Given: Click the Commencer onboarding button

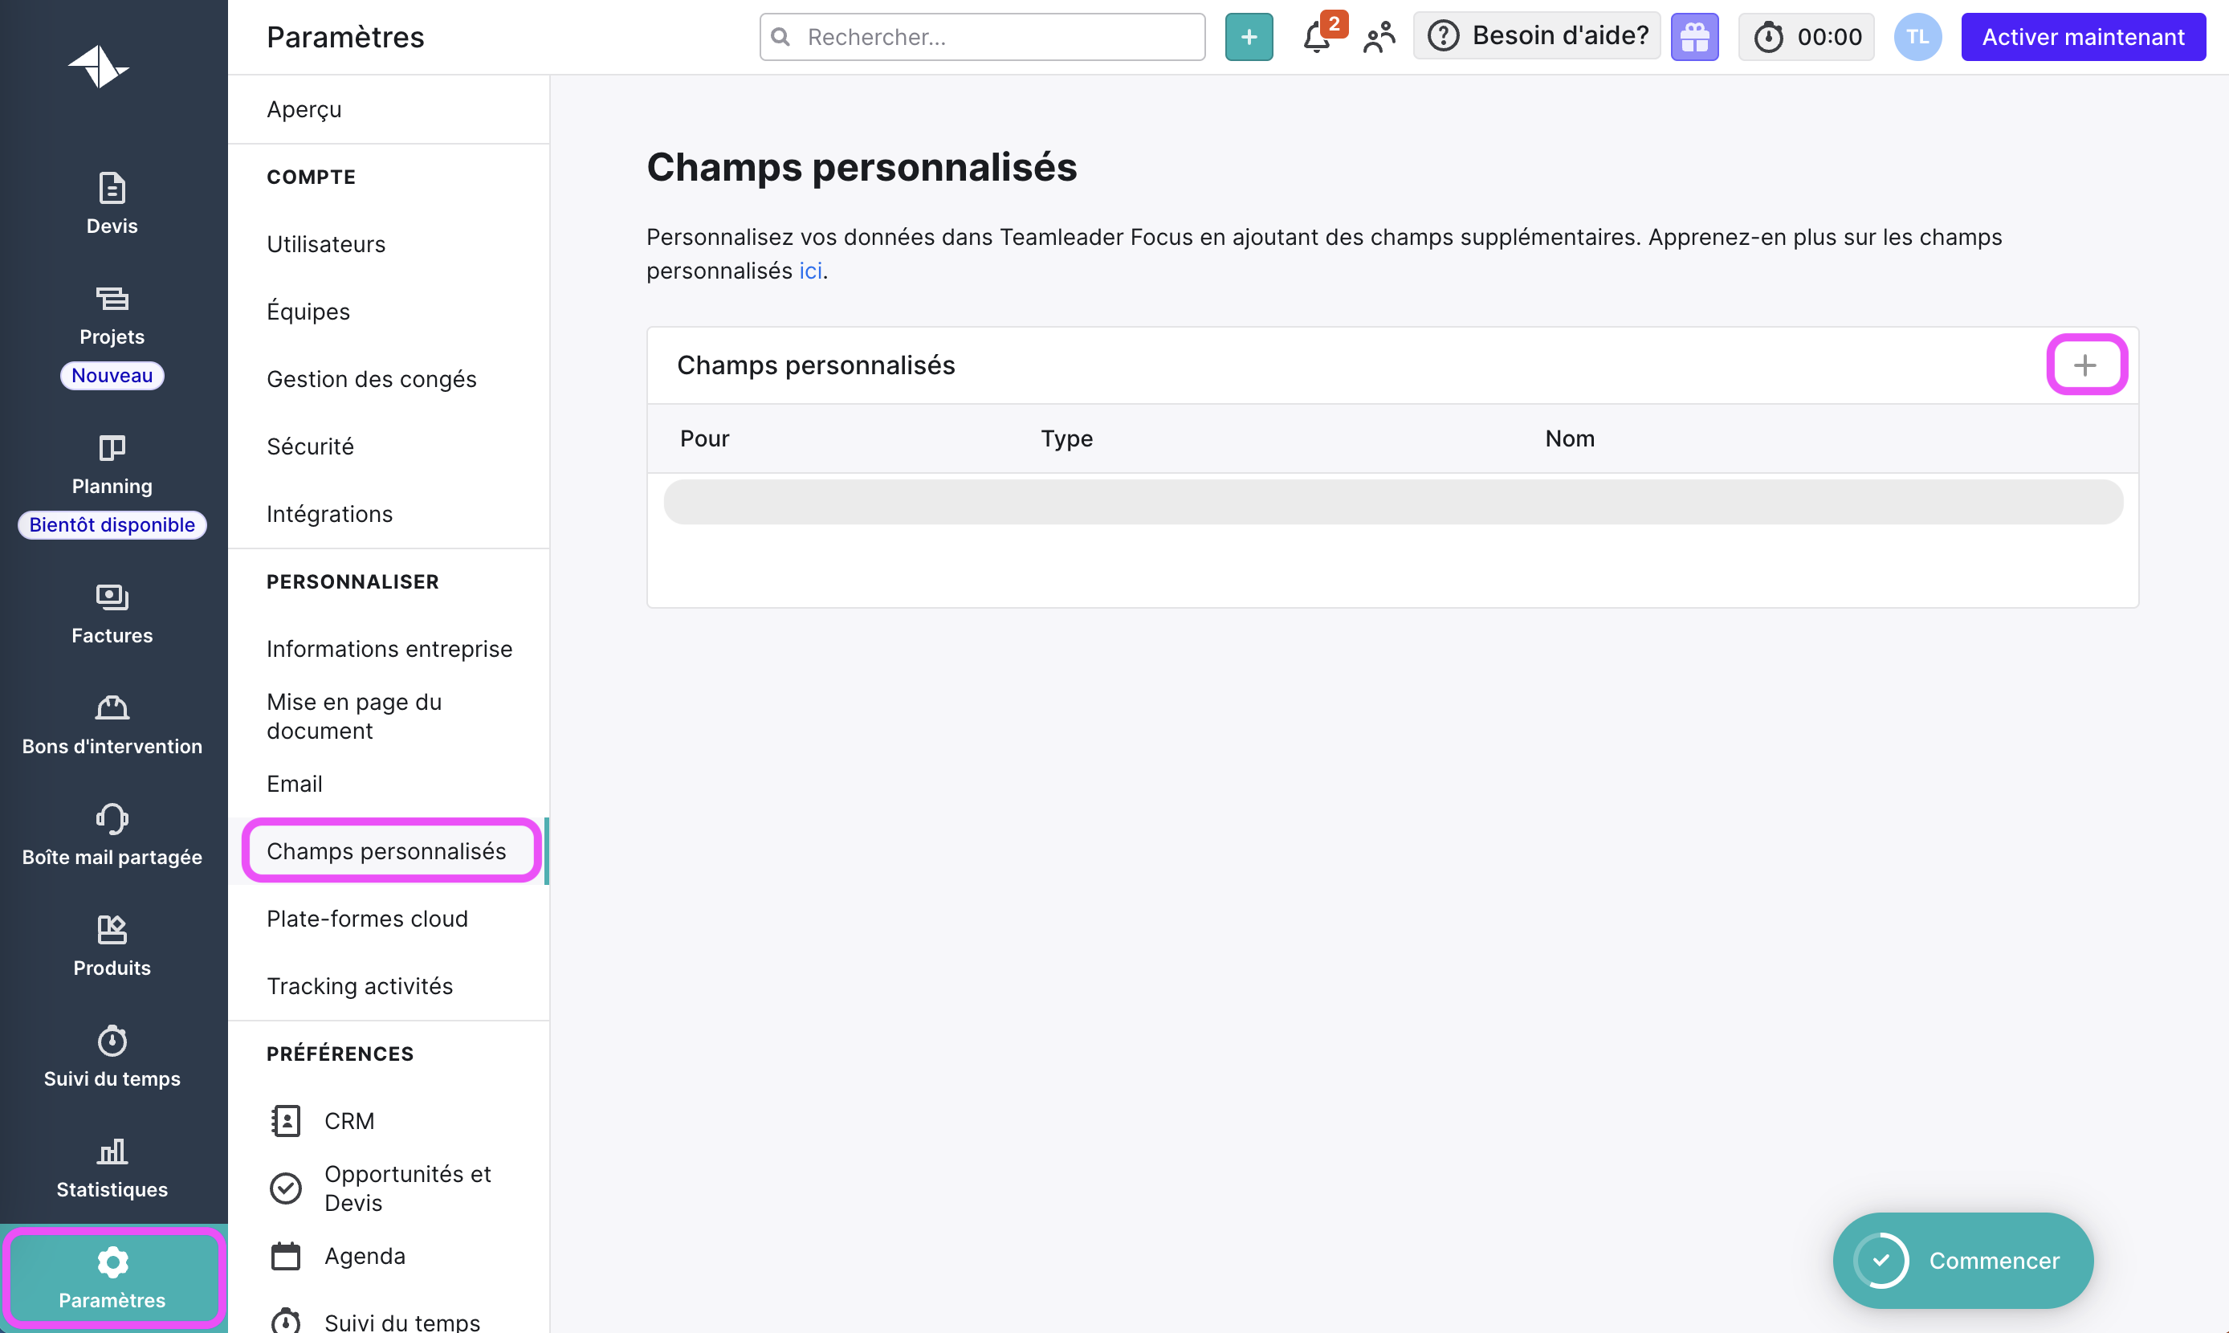Looking at the screenshot, I should click(1962, 1260).
